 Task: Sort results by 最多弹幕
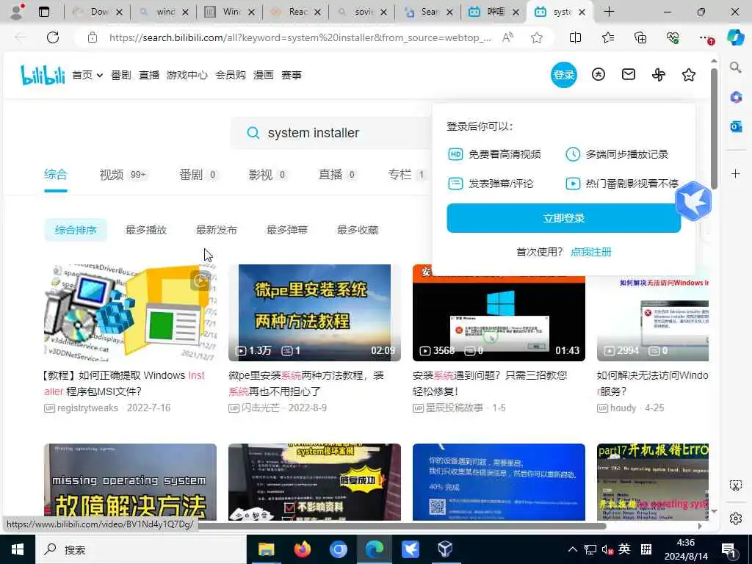[x=287, y=230]
